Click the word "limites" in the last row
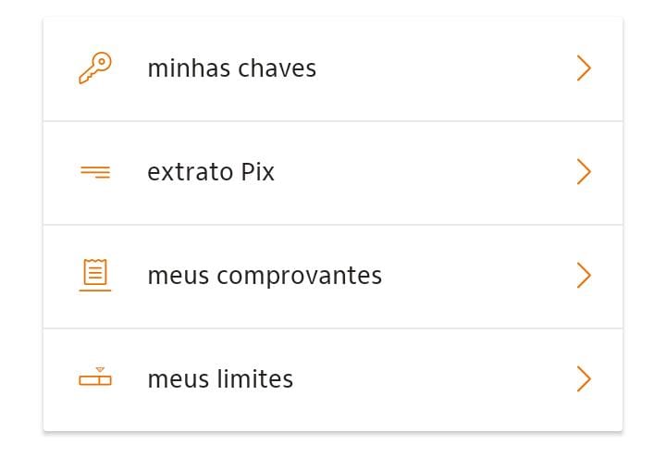This screenshot has width=666, height=470. pyautogui.click(x=255, y=378)
